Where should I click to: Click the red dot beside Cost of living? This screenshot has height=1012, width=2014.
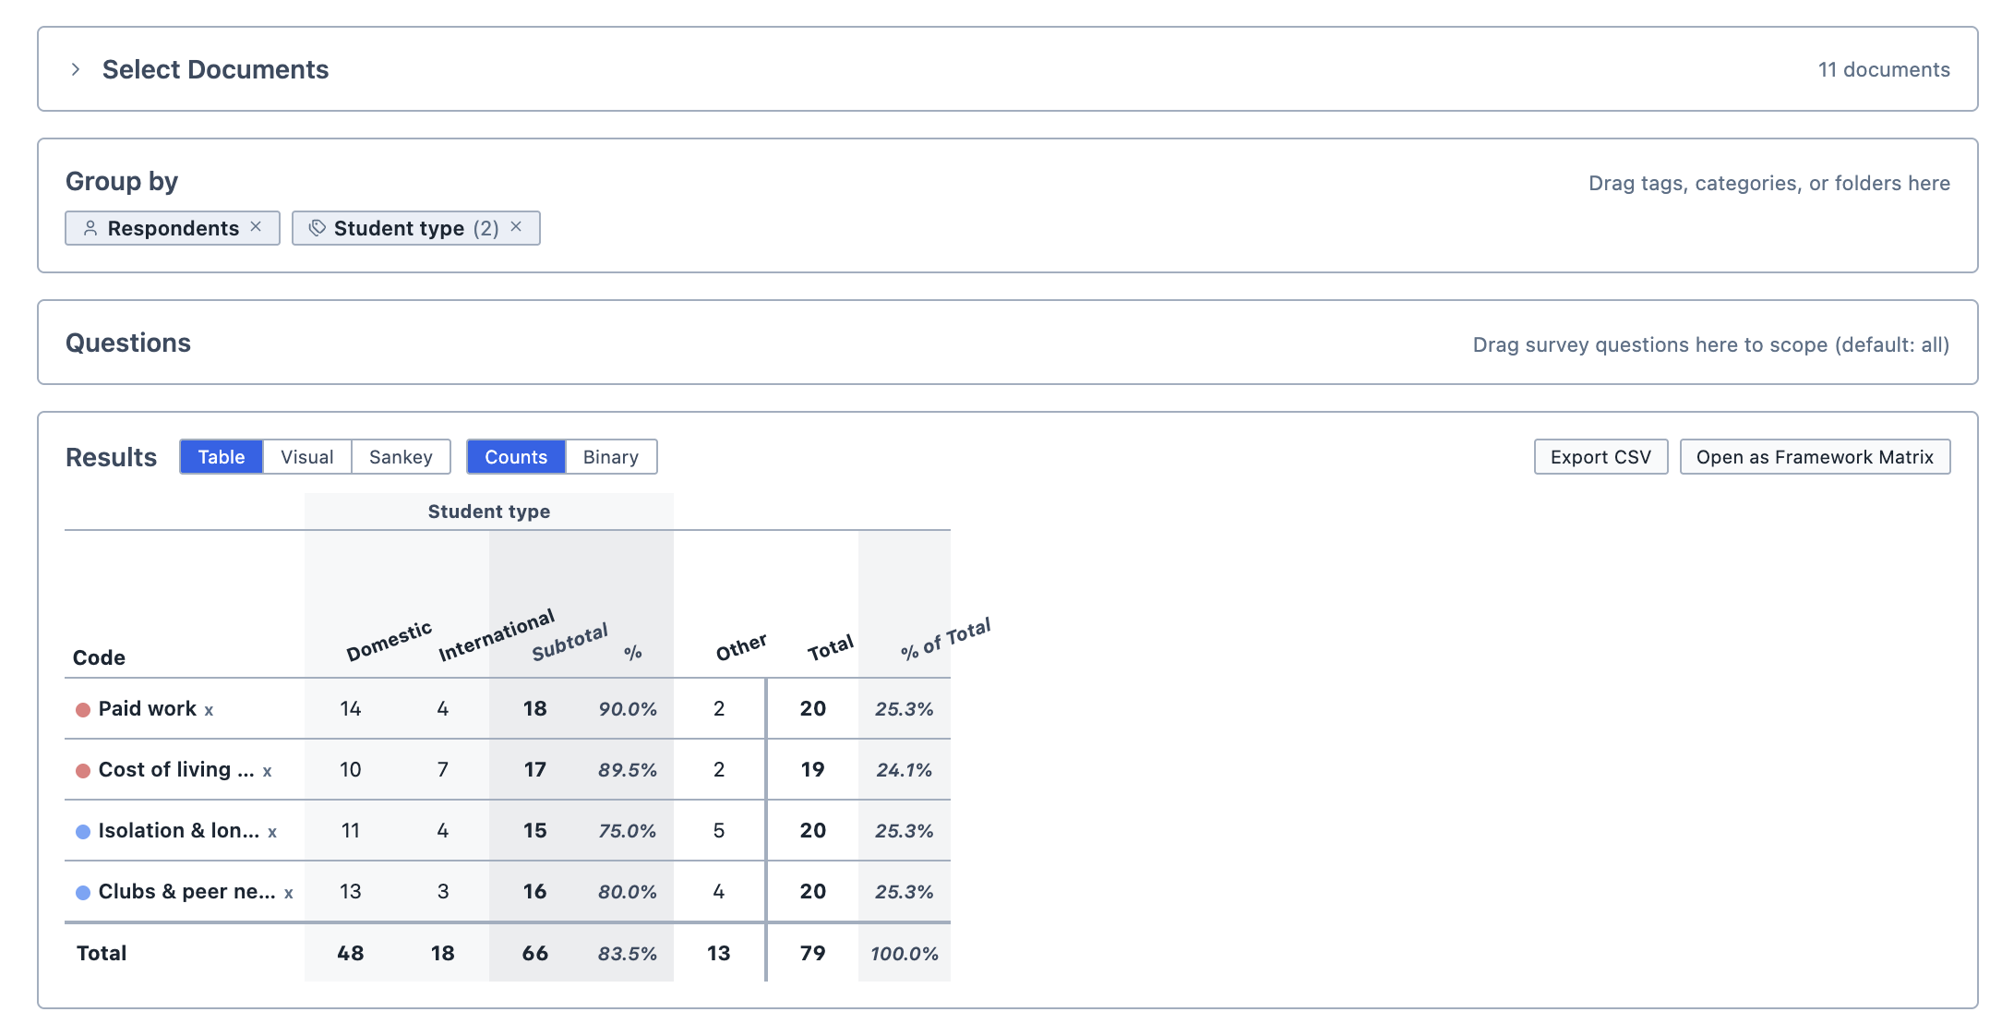click(83, 771)
